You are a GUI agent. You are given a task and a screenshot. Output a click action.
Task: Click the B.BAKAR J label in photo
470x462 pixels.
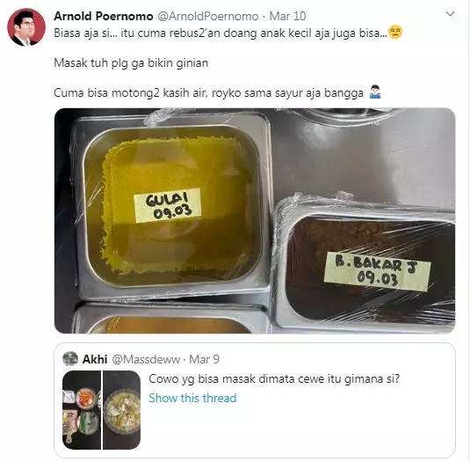[378, 272]
